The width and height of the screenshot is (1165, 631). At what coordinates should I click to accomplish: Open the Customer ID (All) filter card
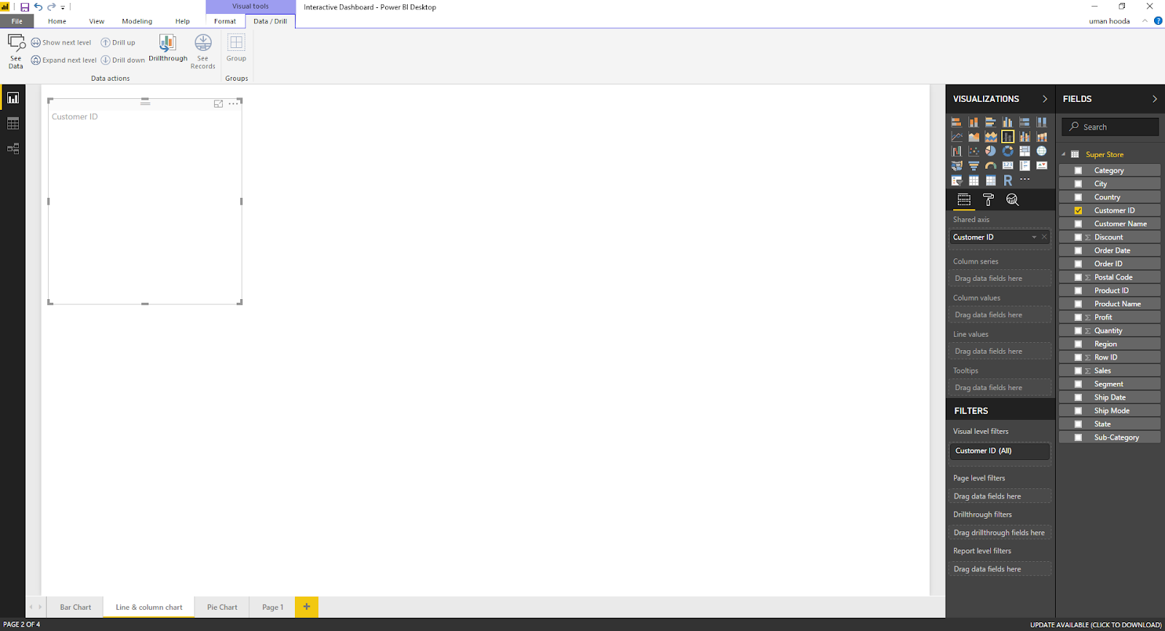1000,451
